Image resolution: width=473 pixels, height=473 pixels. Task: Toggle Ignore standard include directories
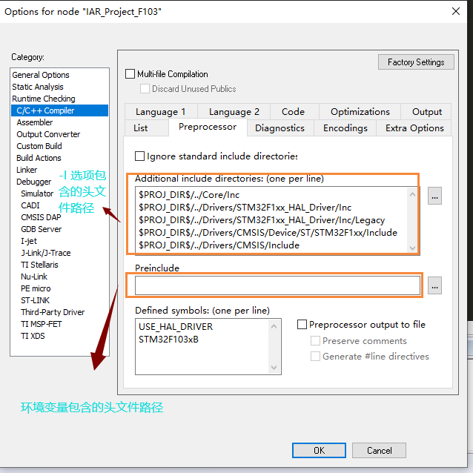tap(139, 156)
